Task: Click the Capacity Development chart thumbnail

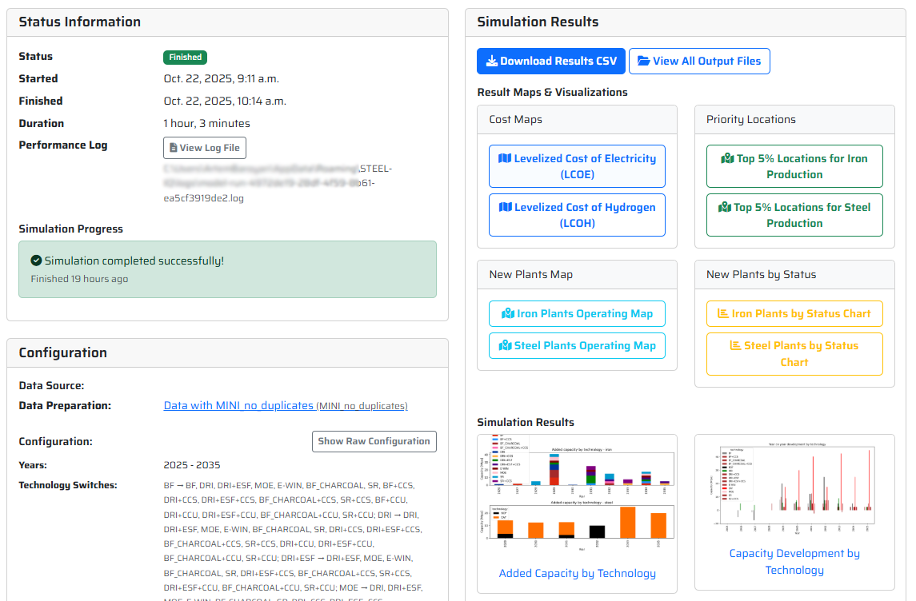Action: [794, 488]
